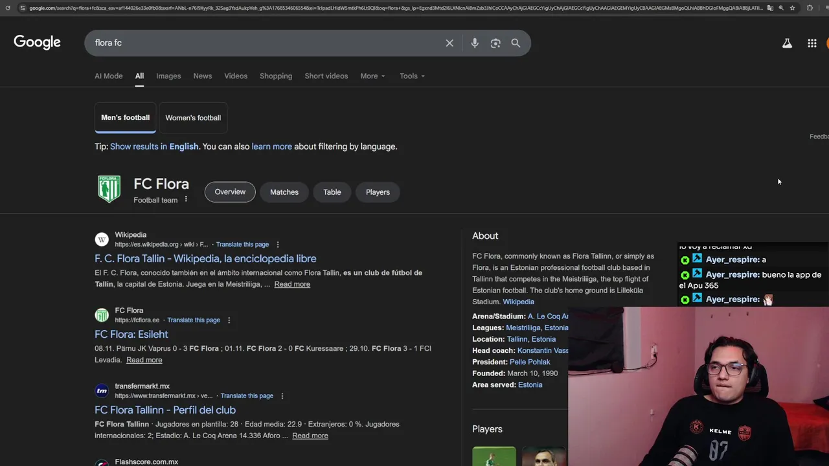The image size is (829, 466).
Task: Bookmark this page with the star
Action: (x=792, y=8)
